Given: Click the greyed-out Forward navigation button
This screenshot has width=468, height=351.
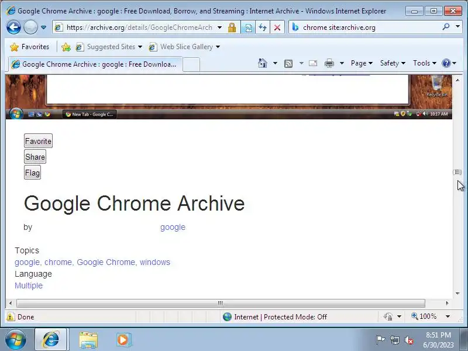Looking at the screenshot, I should pyautogui.click(x=30, y=27).
